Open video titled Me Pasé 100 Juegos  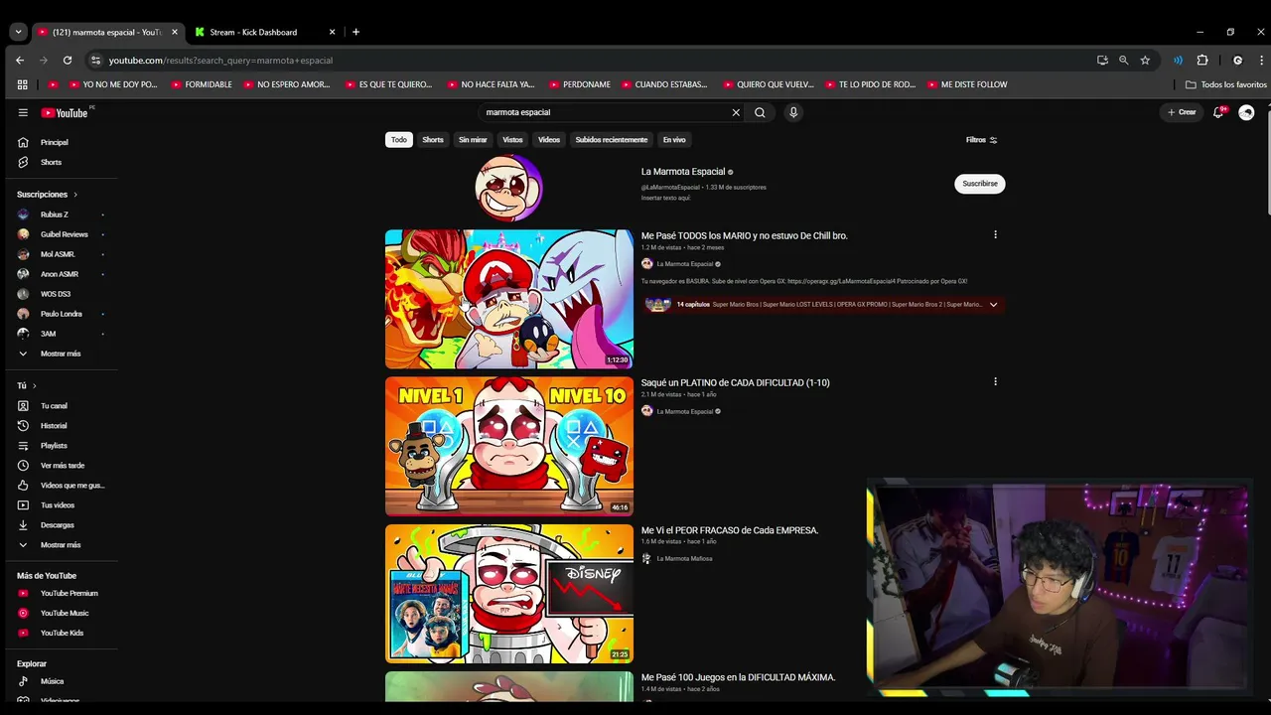click(x=739, y=677)
